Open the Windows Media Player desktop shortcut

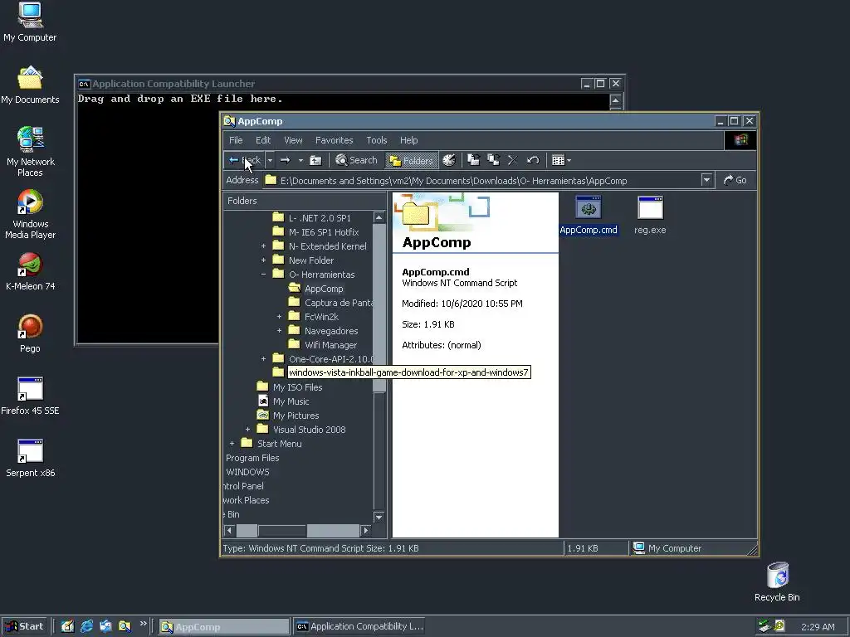(31, 215)
